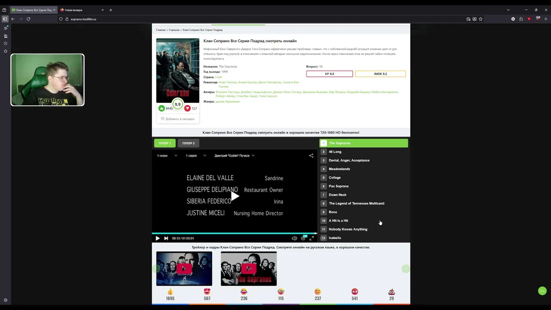Expand the '1 серия' episode dropdown
Viewport: 551px width, 310px height.
tap(196, 156)
